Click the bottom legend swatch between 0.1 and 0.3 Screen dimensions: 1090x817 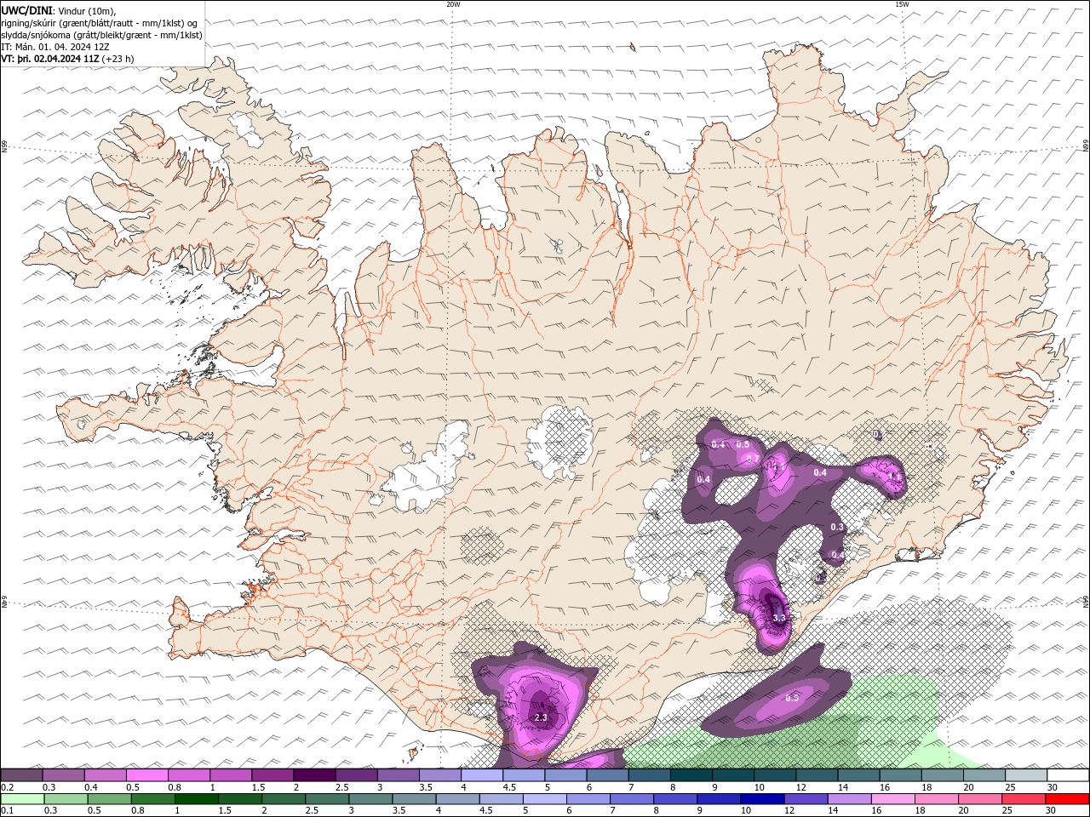click(x=21, y=799)
